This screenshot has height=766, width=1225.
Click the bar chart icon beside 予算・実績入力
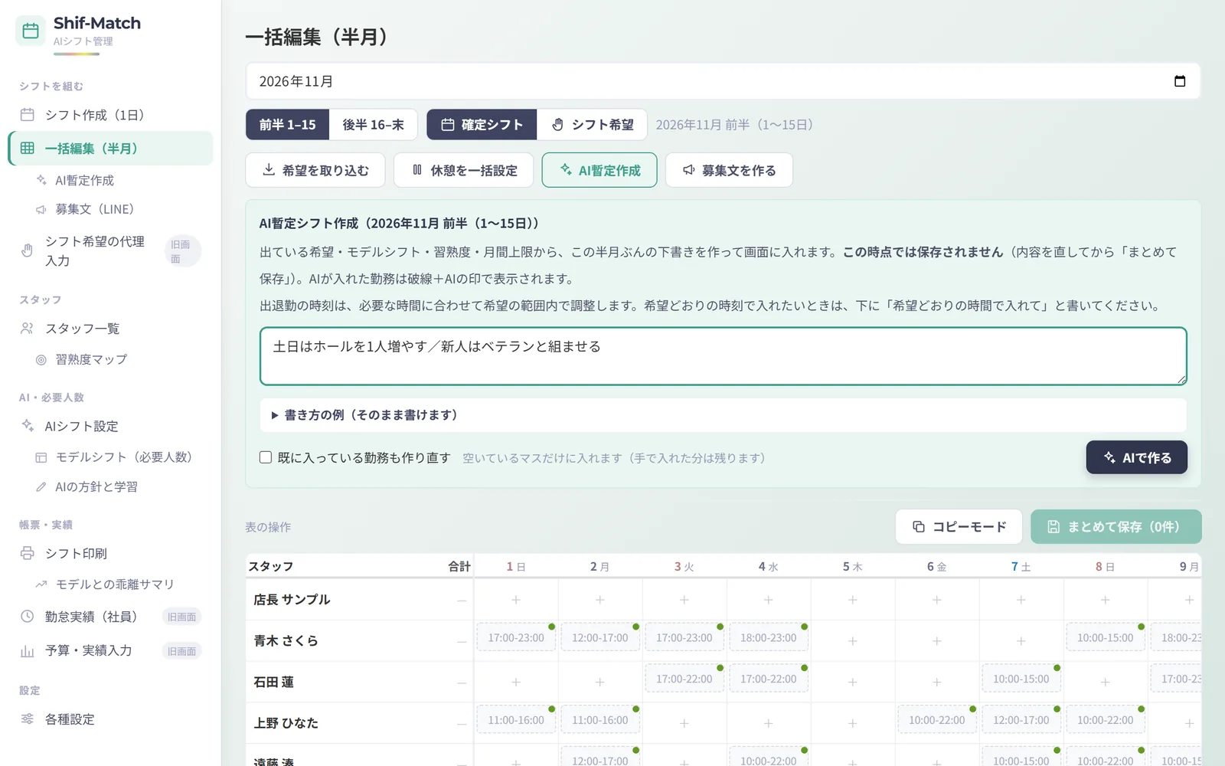(28, 651)
